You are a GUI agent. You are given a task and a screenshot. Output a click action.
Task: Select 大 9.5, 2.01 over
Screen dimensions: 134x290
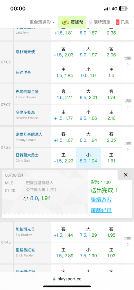click(88, 94)
